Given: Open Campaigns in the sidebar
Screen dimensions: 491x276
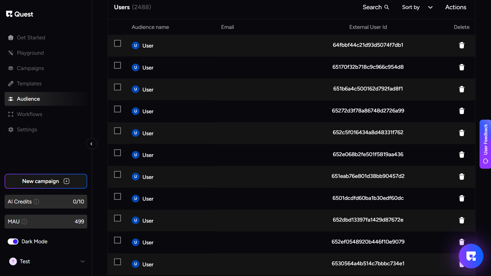Looking at the screenshot, I should pyautogui.click(x=30, y=68).
